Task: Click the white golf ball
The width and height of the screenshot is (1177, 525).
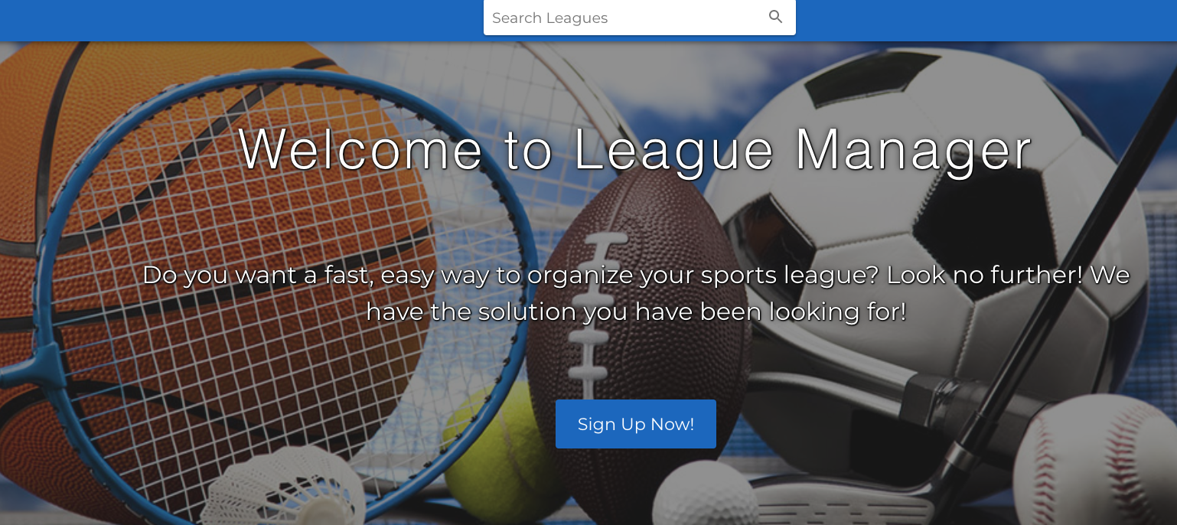Action: pos(704,496)
